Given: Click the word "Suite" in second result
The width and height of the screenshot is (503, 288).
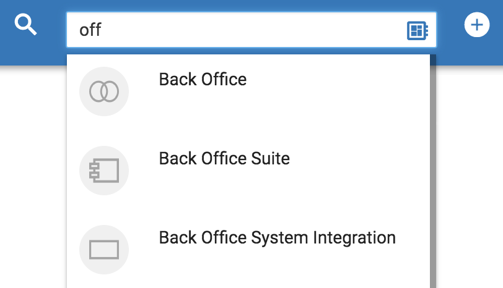Looking at the screenshot, I should click(269, 158).
